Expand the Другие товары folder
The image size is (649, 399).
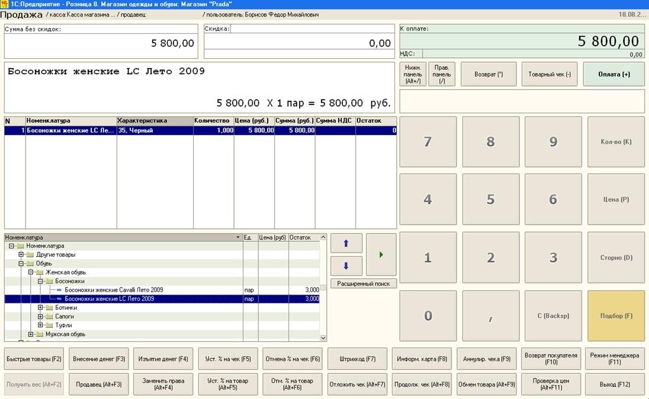(21, 255)
